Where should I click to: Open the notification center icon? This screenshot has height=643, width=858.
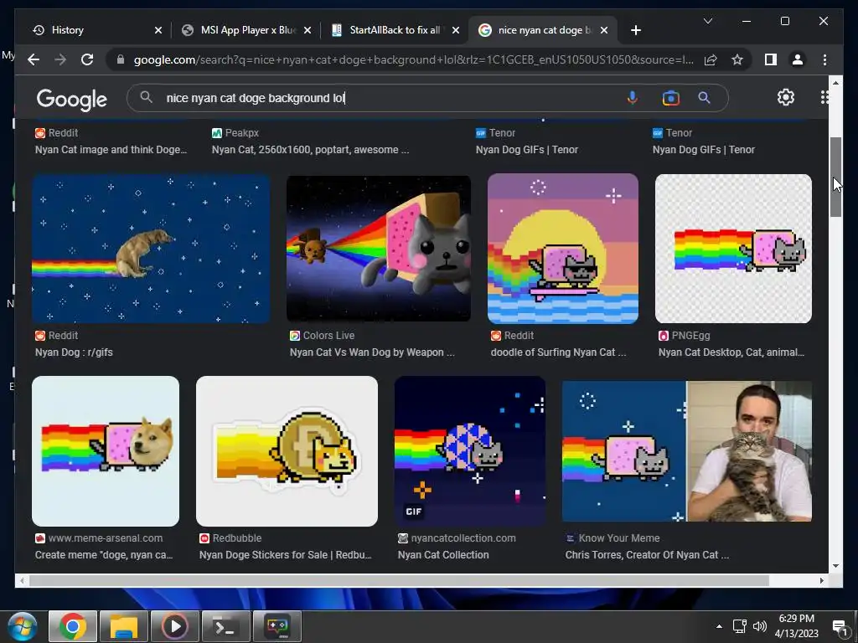[x=840, y=627]
